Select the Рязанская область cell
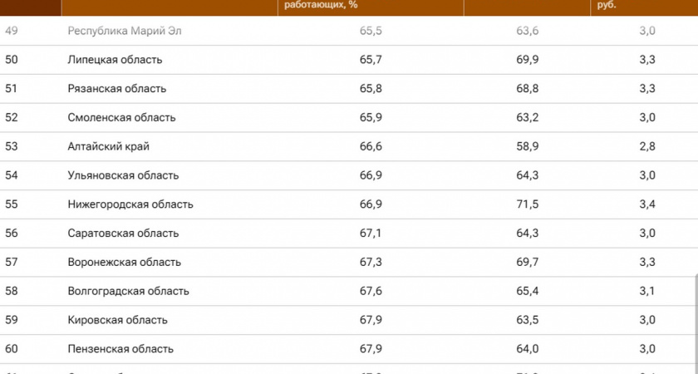Screen dimensions: 698x374 pos(117,89)
